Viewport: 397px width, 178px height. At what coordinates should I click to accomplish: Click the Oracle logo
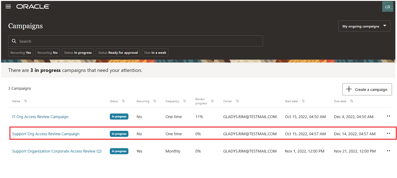[33, 7]
